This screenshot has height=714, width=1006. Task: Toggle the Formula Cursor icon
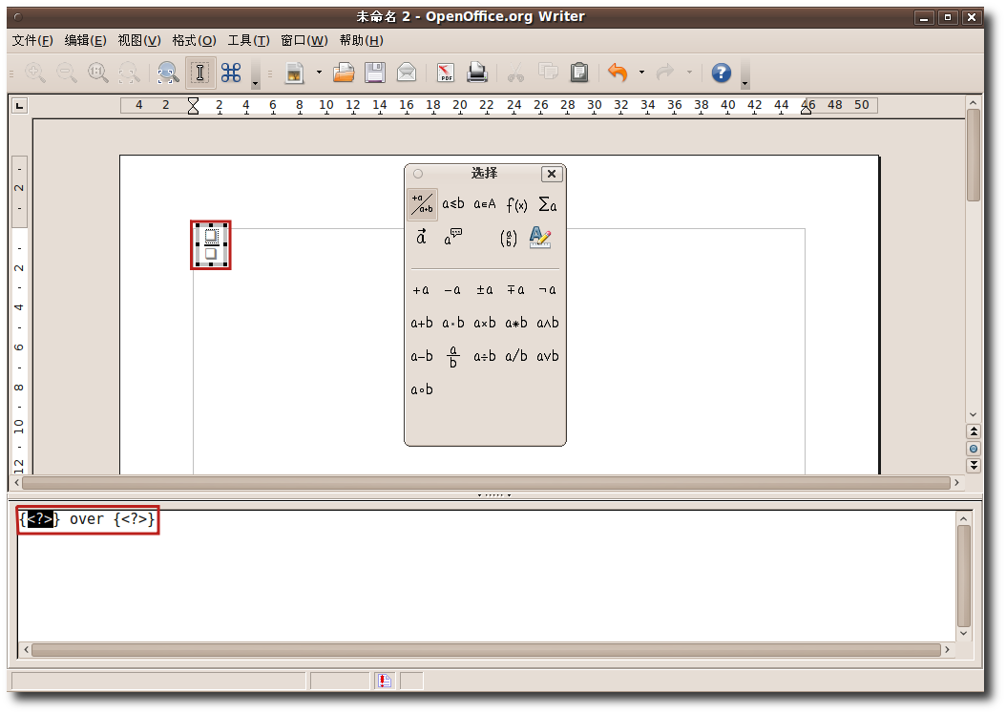[x=200, y=73]
